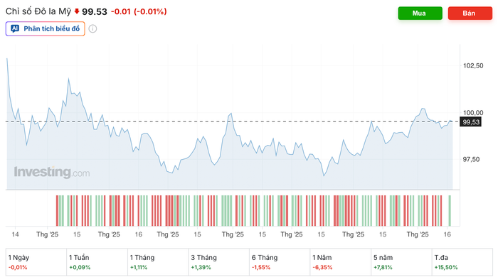Click the green Mua button

coord(420,13)
